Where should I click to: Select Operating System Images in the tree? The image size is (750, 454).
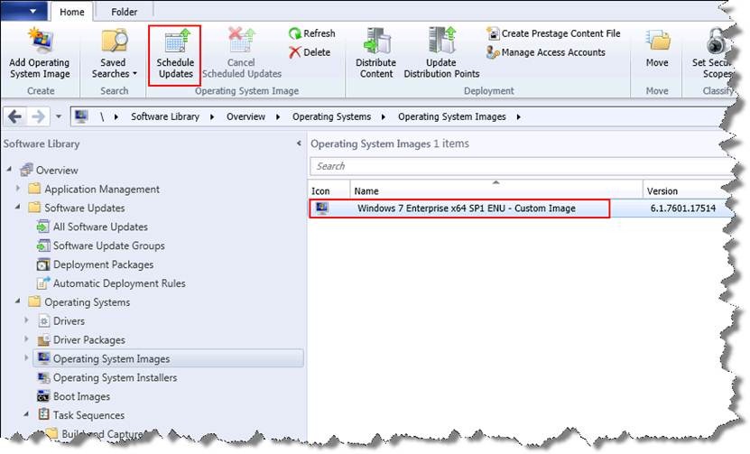click(168, 358)
